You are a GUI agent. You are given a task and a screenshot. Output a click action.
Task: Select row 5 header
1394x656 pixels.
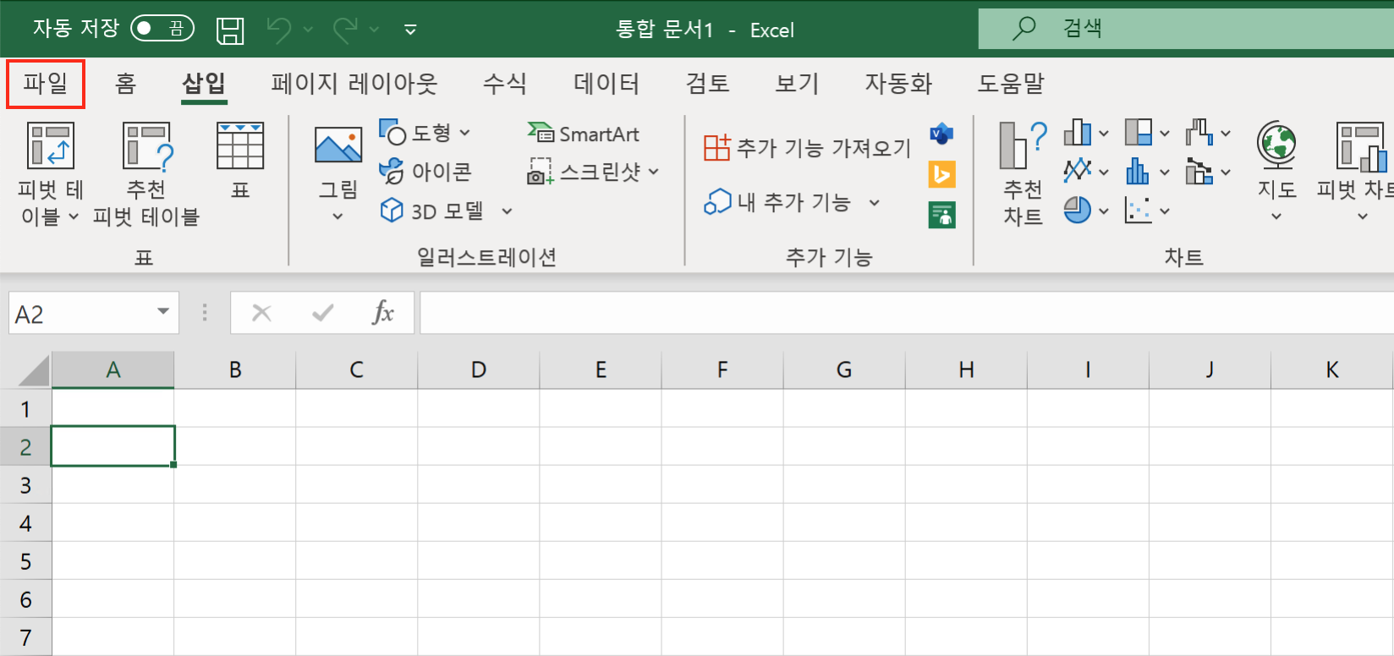point(25,561)
